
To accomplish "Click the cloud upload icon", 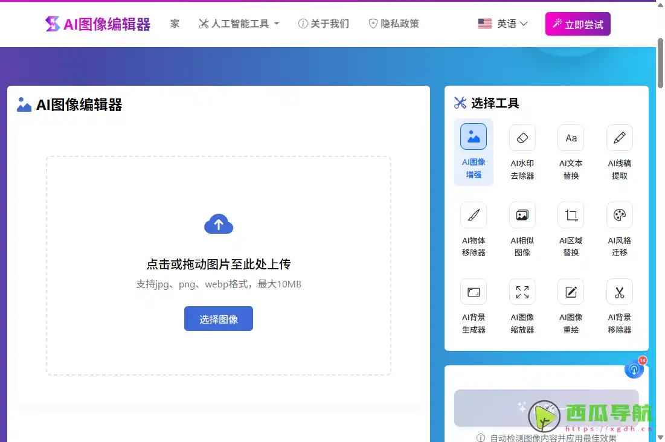I will click(219, 223).
